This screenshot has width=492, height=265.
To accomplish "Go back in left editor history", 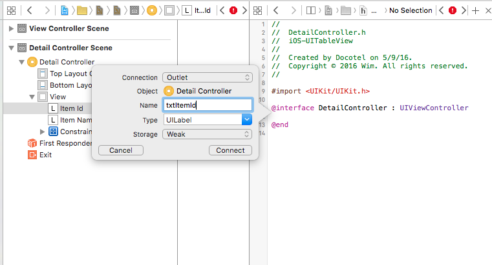I will (30, 10).
